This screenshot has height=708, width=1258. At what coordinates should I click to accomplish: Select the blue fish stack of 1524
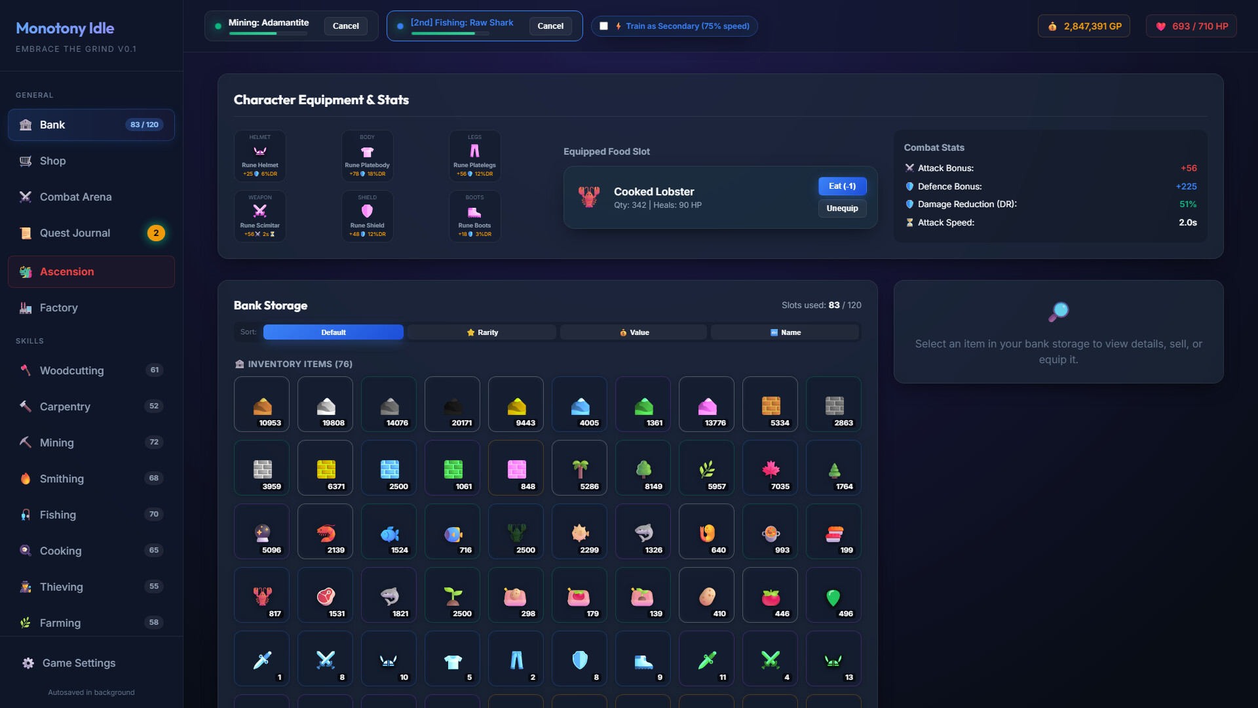click(389, 532)
